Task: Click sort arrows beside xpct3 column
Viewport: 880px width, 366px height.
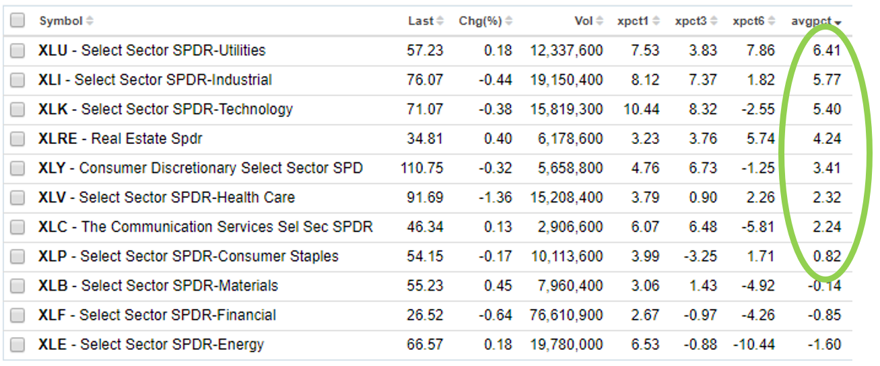Action: point(714,22)
